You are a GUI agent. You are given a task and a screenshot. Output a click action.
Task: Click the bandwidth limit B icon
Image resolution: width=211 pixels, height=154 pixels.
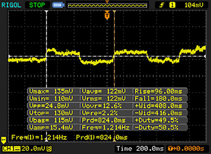click(49, 149)
